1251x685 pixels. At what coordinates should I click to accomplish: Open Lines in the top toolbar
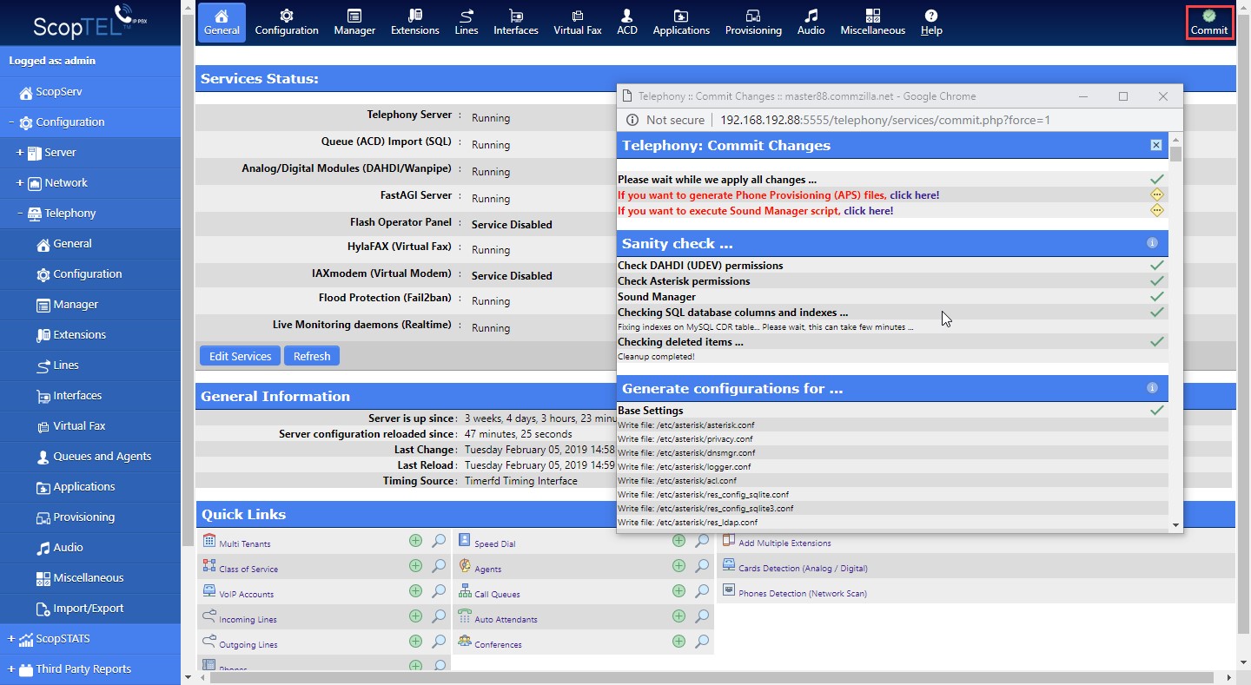(x=467, y=23)
